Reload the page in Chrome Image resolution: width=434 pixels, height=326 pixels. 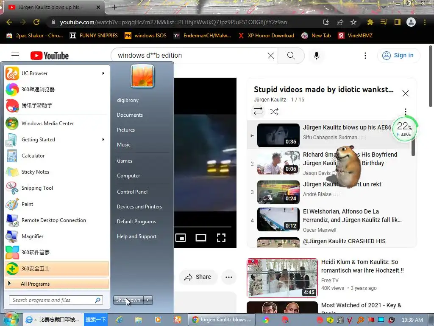click(36, 22)
